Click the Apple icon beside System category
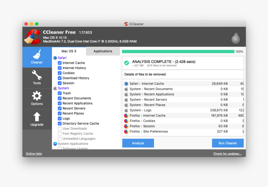The image size is (268, 187). [x=55, y=88]
